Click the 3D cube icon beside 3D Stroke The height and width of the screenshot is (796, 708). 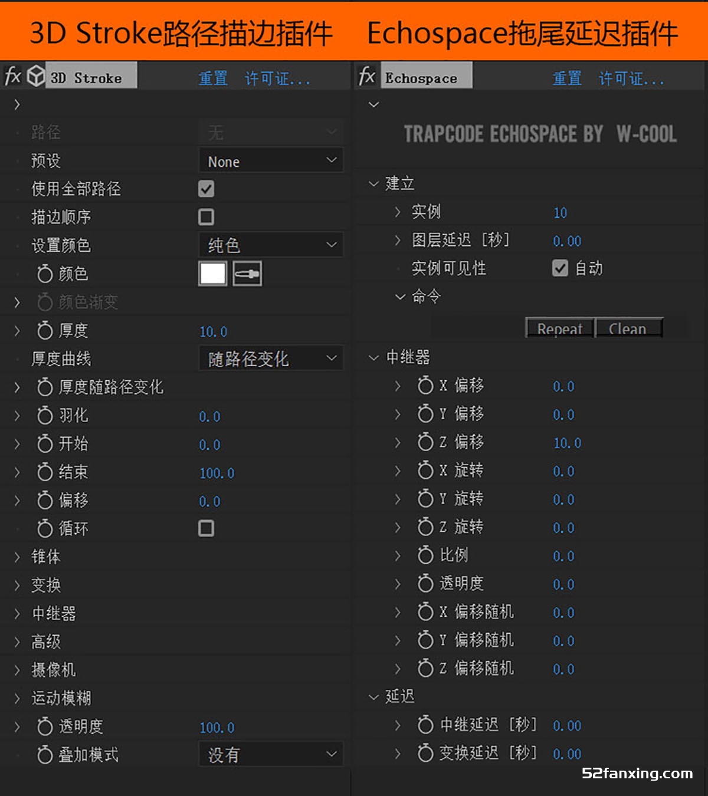coord(36,76)
